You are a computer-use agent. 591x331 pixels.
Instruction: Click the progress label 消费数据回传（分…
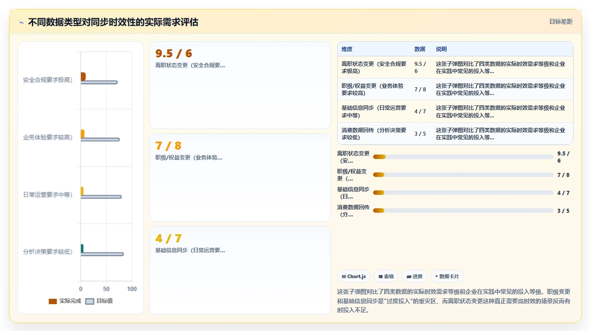[353, 211]
